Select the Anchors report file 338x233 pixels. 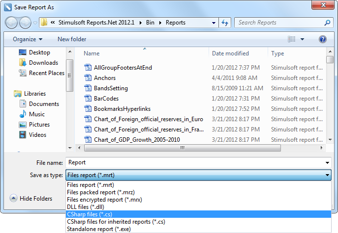click(x=105, y=78)
